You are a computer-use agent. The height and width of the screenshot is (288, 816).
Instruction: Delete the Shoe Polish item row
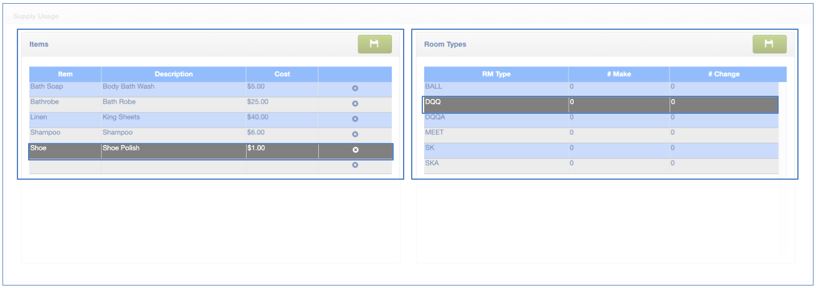coord(355,150)
